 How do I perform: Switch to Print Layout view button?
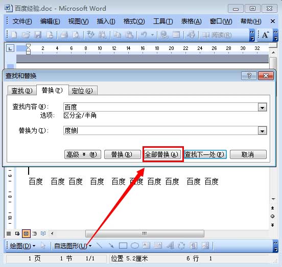26,233
